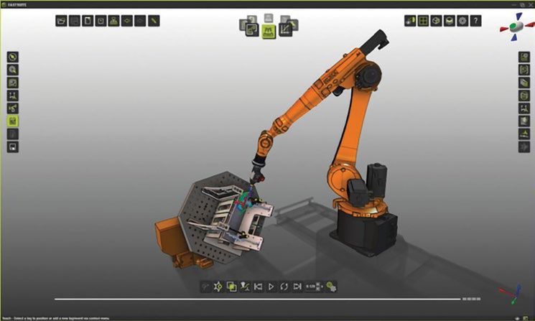This screenshot has width=535, height=321.
Task: Click the fifth right sidebar measure icon
Action: (524, 108)
